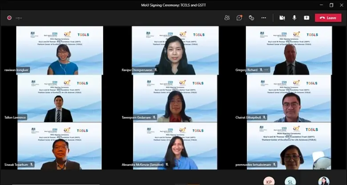
Task: Open the share content tray
Action: tap(307, 18)
